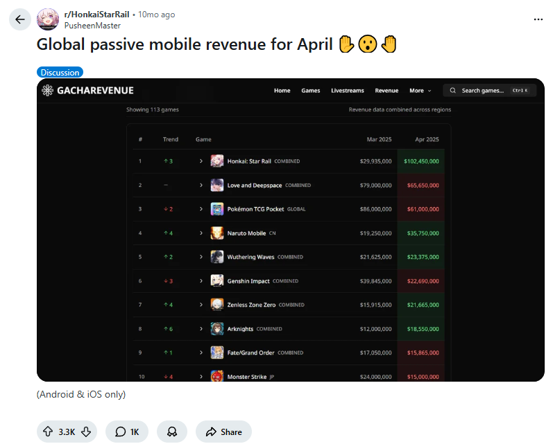
Task: Click the Trend column header
Action: (171, 139)
